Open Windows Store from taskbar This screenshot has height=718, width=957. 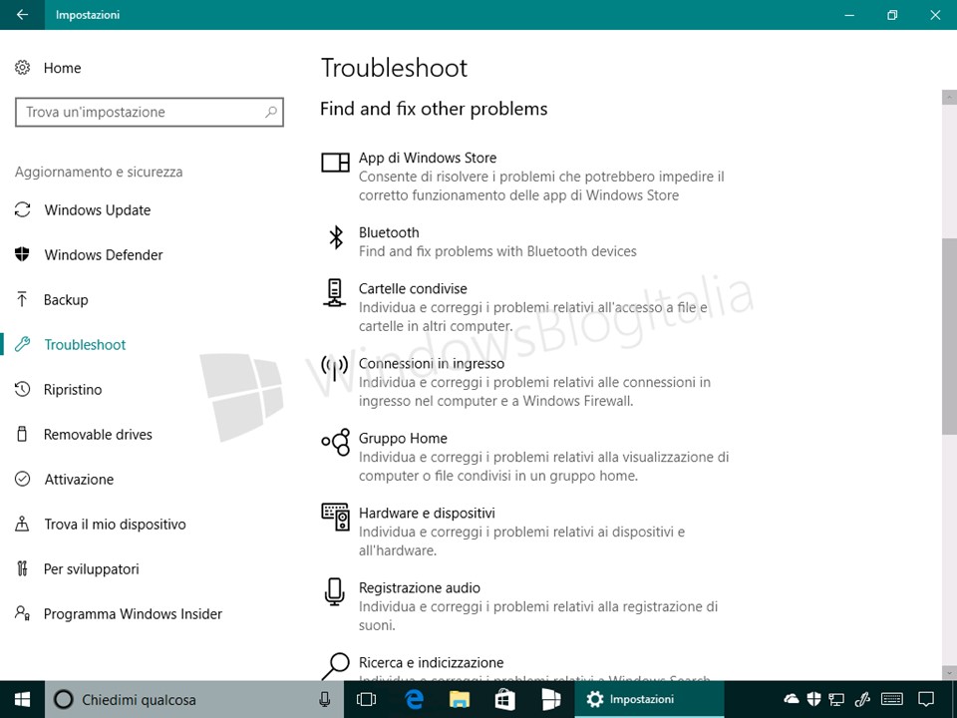coord(504,699)
